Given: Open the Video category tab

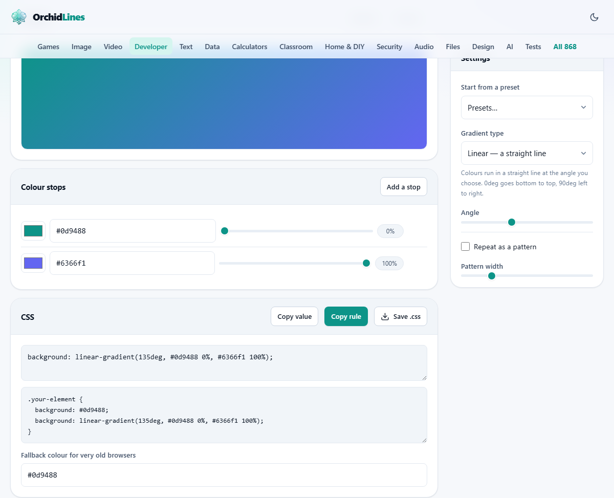Looking at the screenshot, I should pos(113,47).
